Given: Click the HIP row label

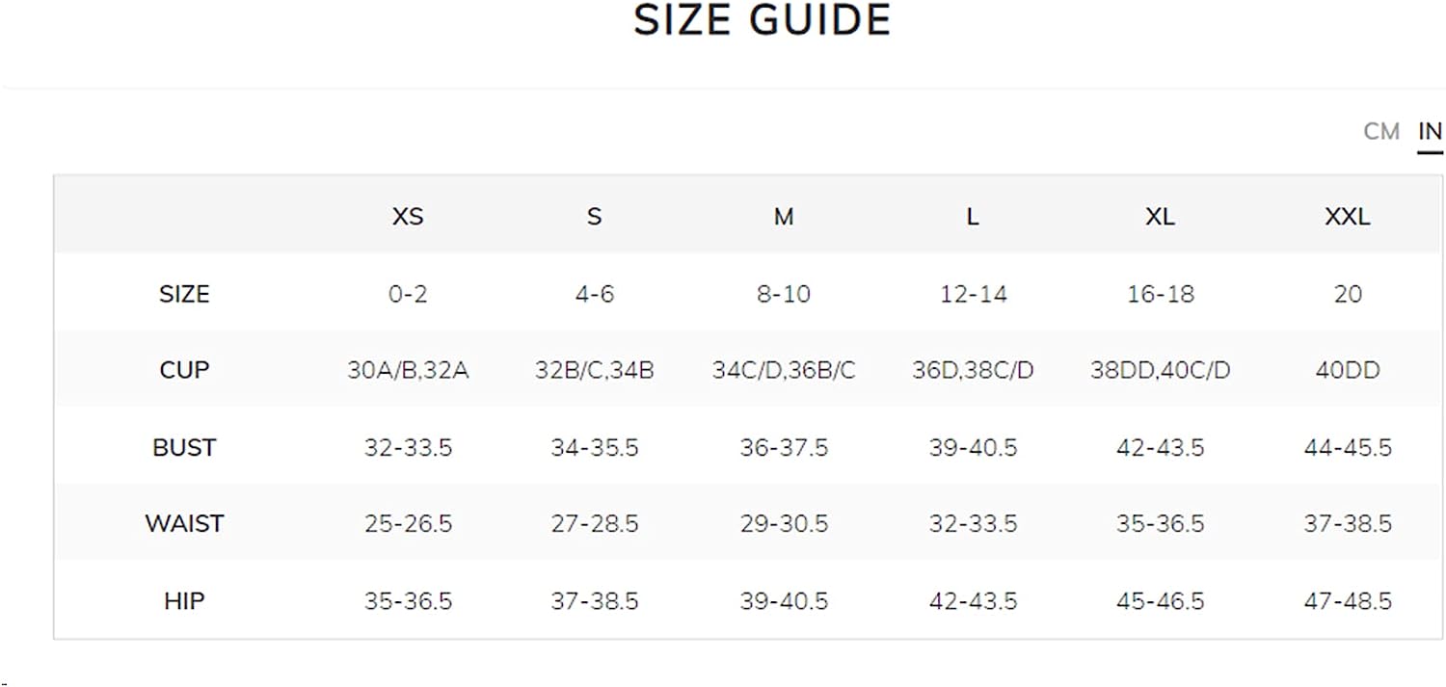Looking at the screenshot, I should point(184,600).
